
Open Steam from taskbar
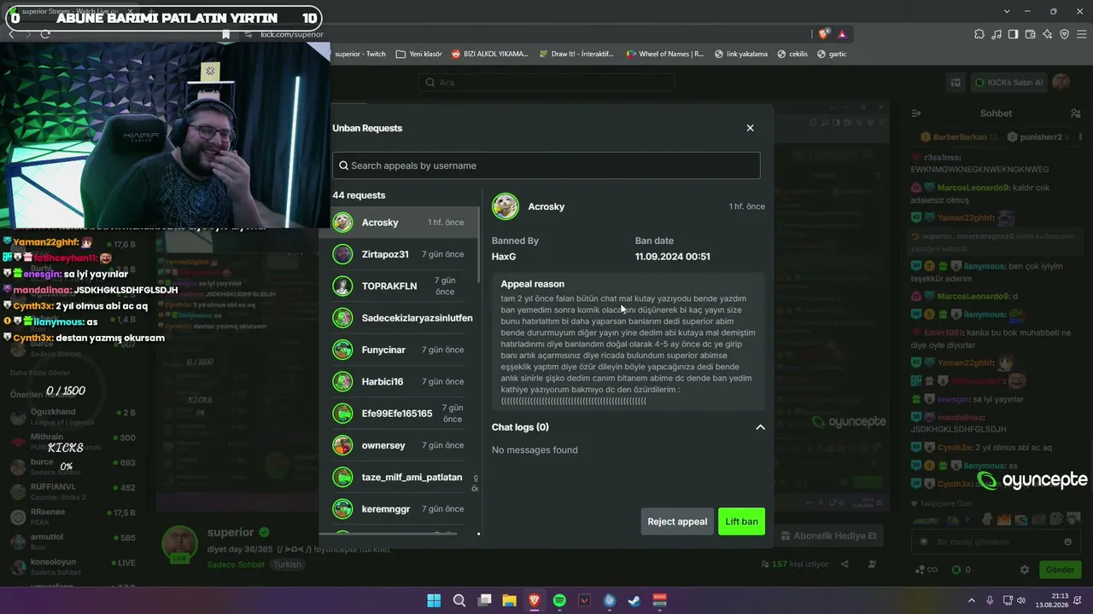point(634,600)
